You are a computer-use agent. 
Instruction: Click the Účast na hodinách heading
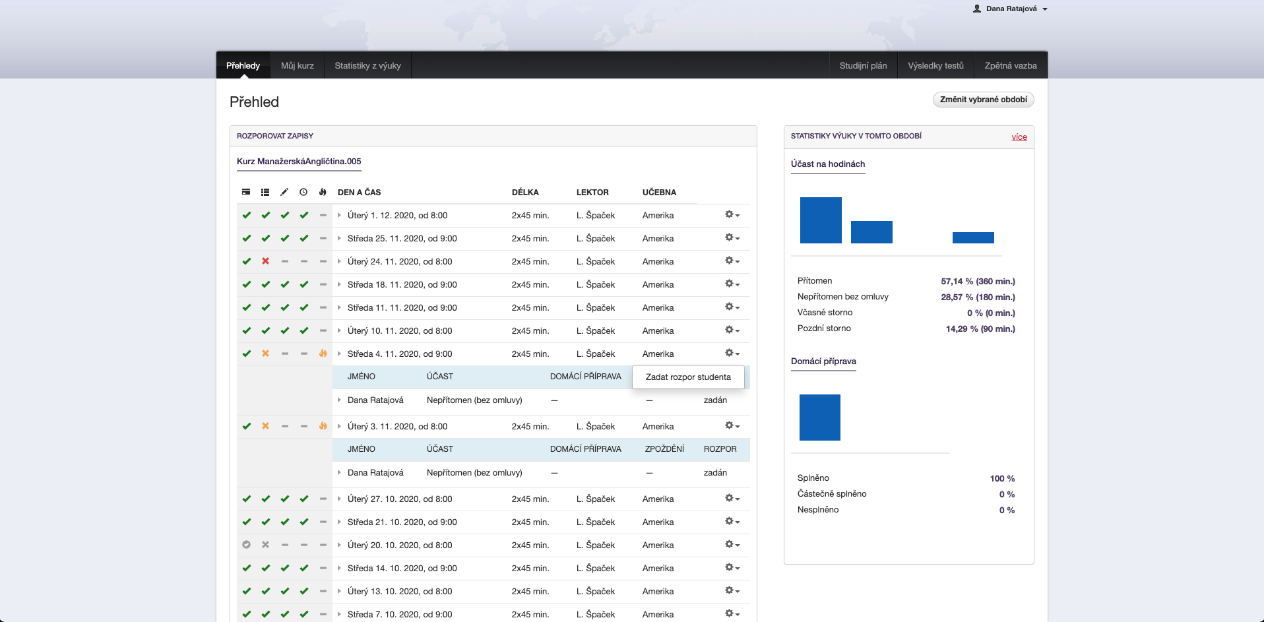pos(828,164)
